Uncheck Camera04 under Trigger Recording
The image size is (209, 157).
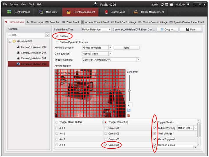[x=106, y=145]
